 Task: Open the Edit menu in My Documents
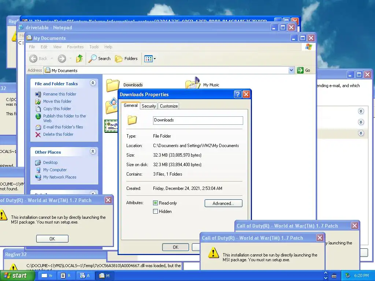[44, 47]
